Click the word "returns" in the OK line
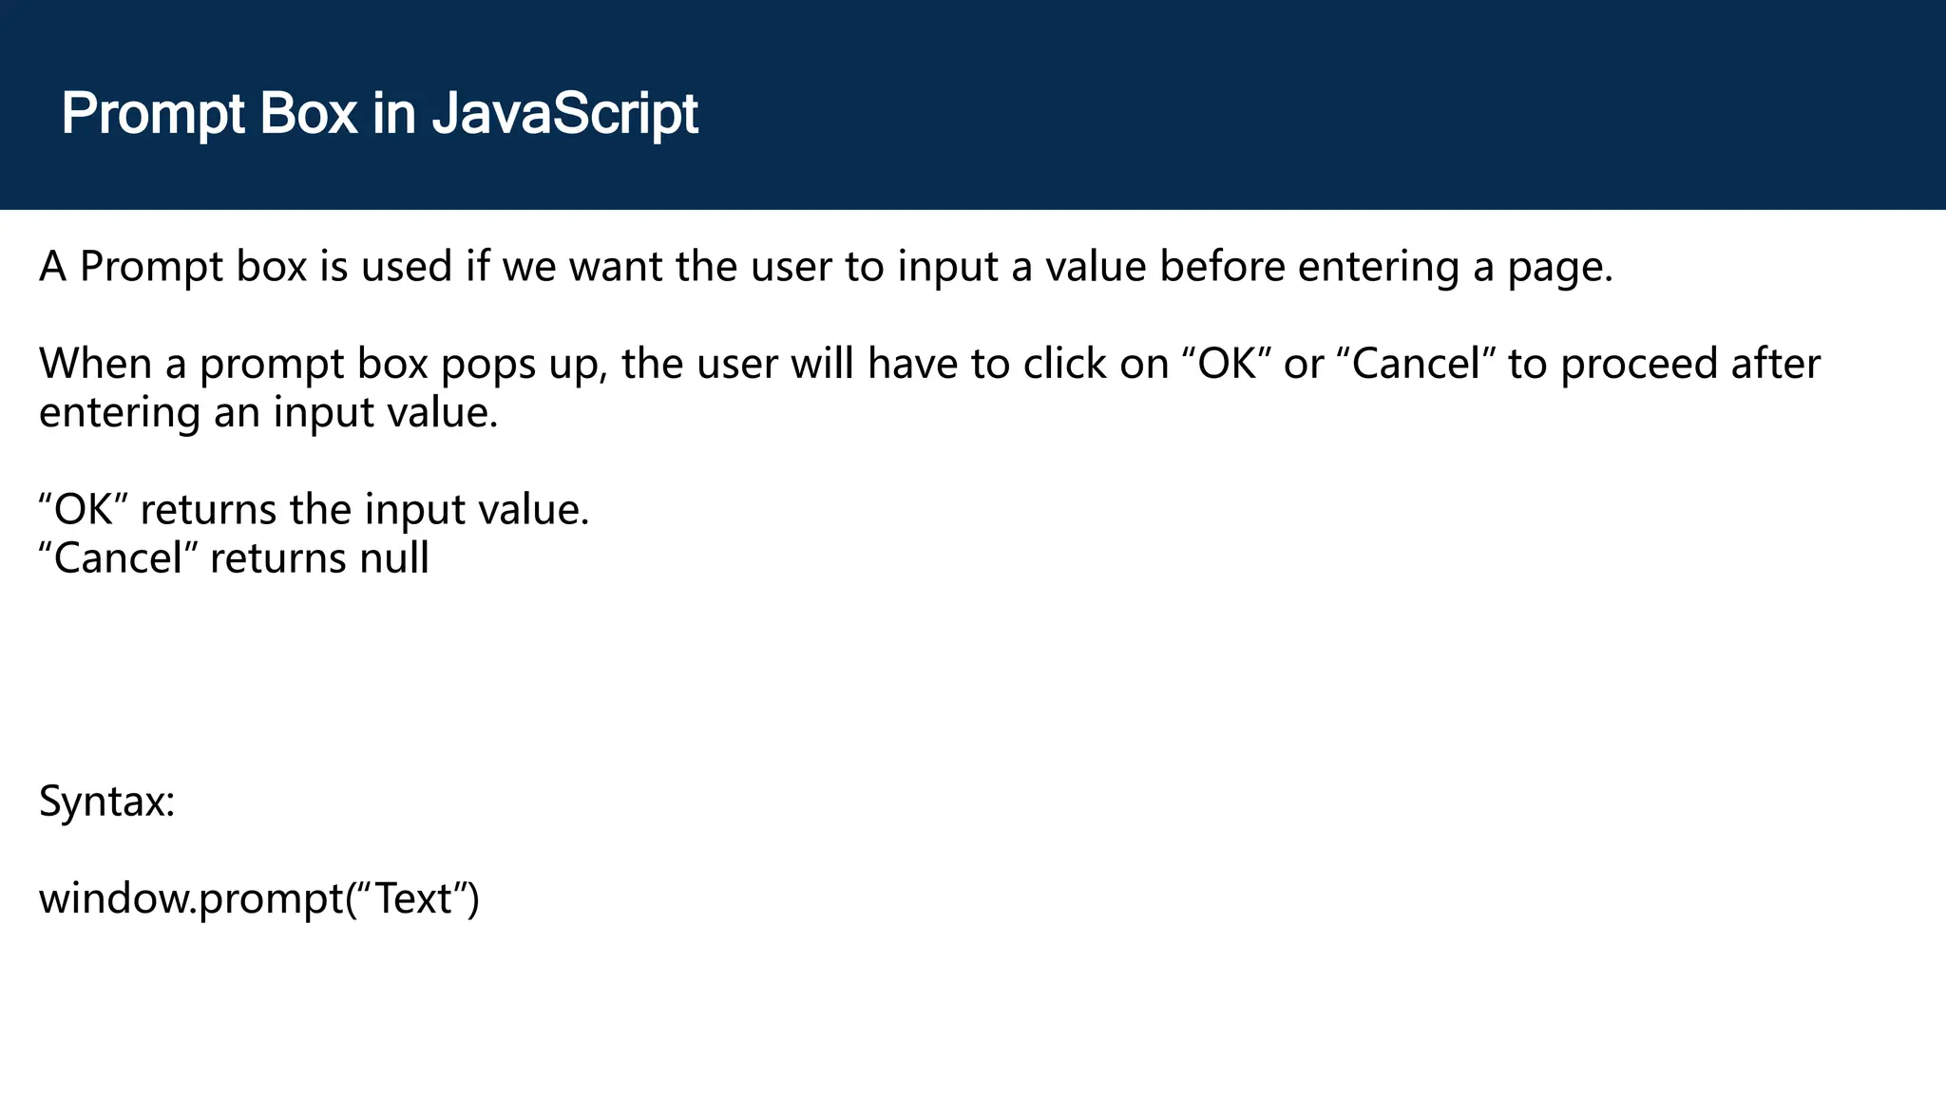The width and height of the screenshot is (1946, 1094). point(208,510)
